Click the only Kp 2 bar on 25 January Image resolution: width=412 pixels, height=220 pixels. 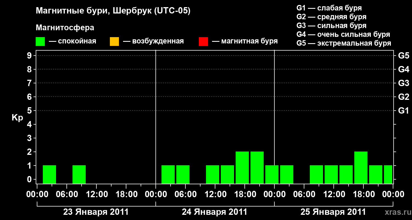click(x=361, y=167)
